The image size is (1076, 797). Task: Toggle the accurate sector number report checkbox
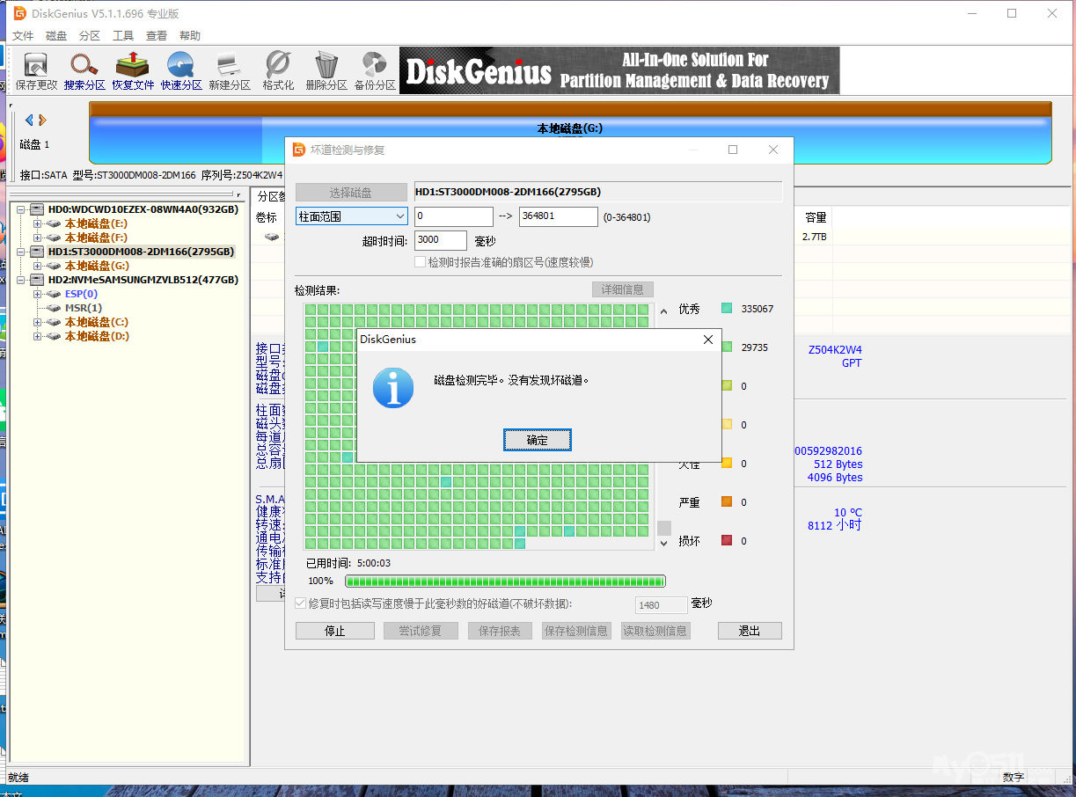(421, 262)
